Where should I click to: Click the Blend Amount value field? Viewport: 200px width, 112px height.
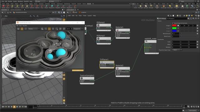point(176,34)
